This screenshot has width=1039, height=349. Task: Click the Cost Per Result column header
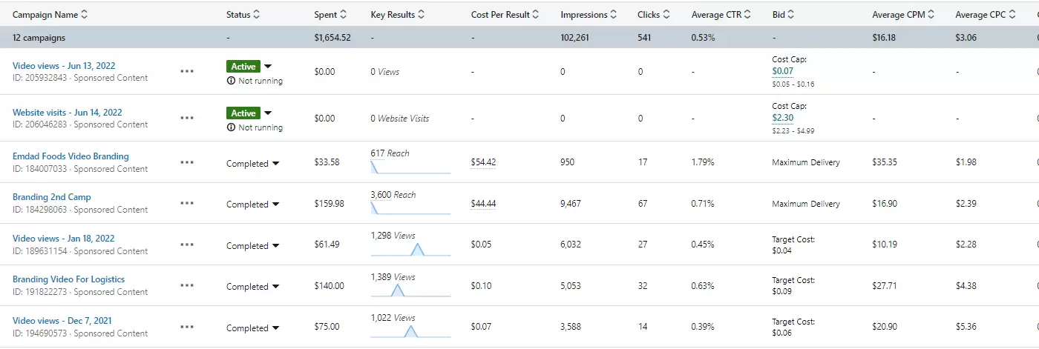tap(499, 14)
